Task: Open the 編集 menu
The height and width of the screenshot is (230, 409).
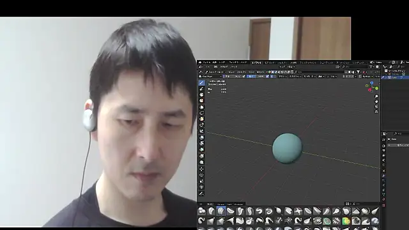Action: pyautogui.click(x=215, y=63)
